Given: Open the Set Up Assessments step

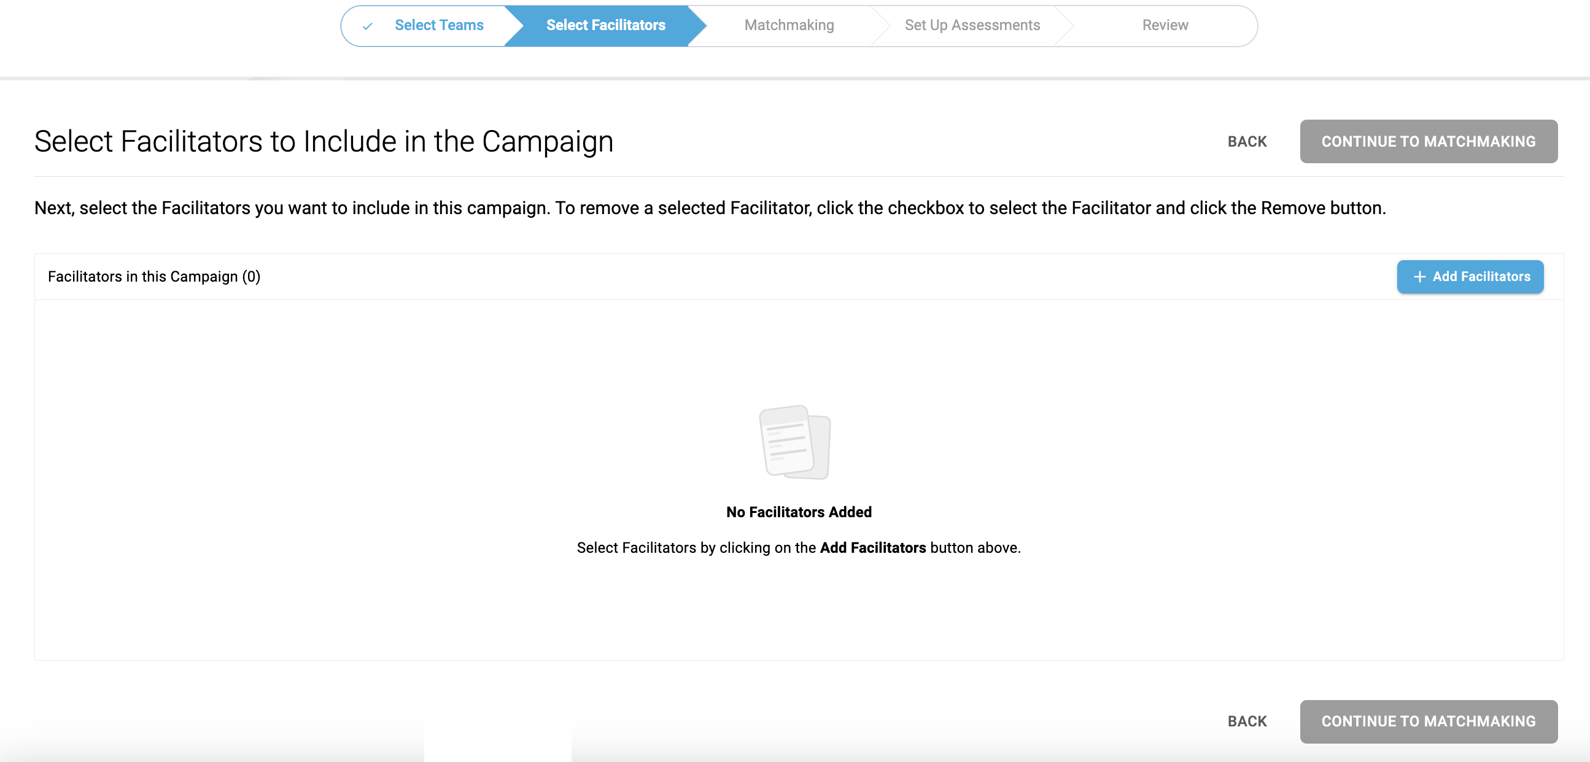Looking at the screenshot, I should 972,25.
